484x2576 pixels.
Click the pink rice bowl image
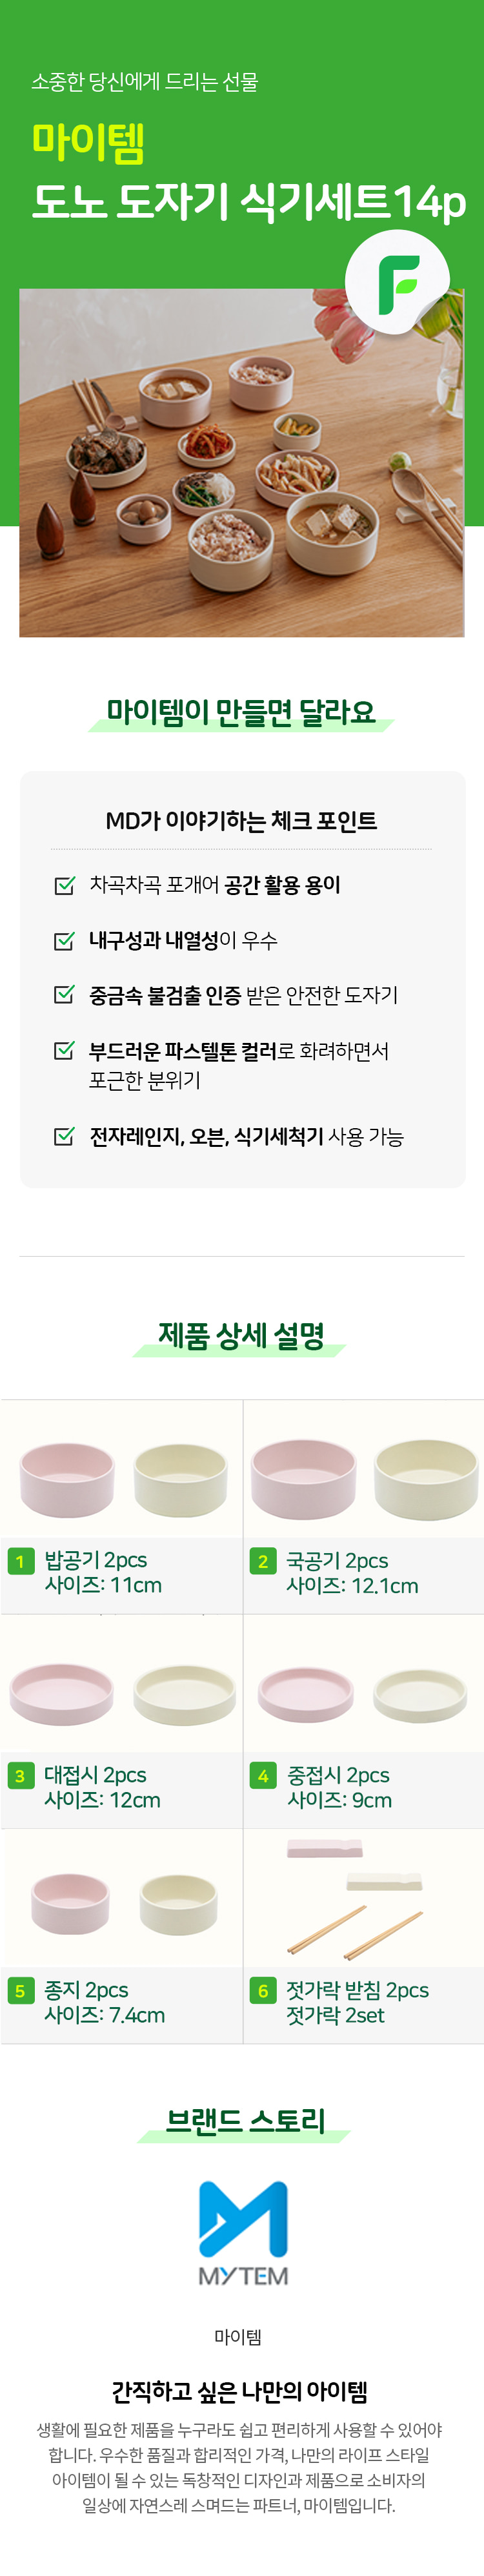[67, 1478]
